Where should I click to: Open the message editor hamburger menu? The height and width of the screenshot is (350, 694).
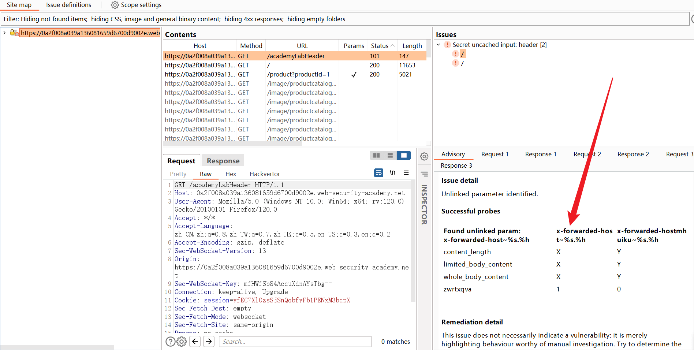(x=406, y=173)
